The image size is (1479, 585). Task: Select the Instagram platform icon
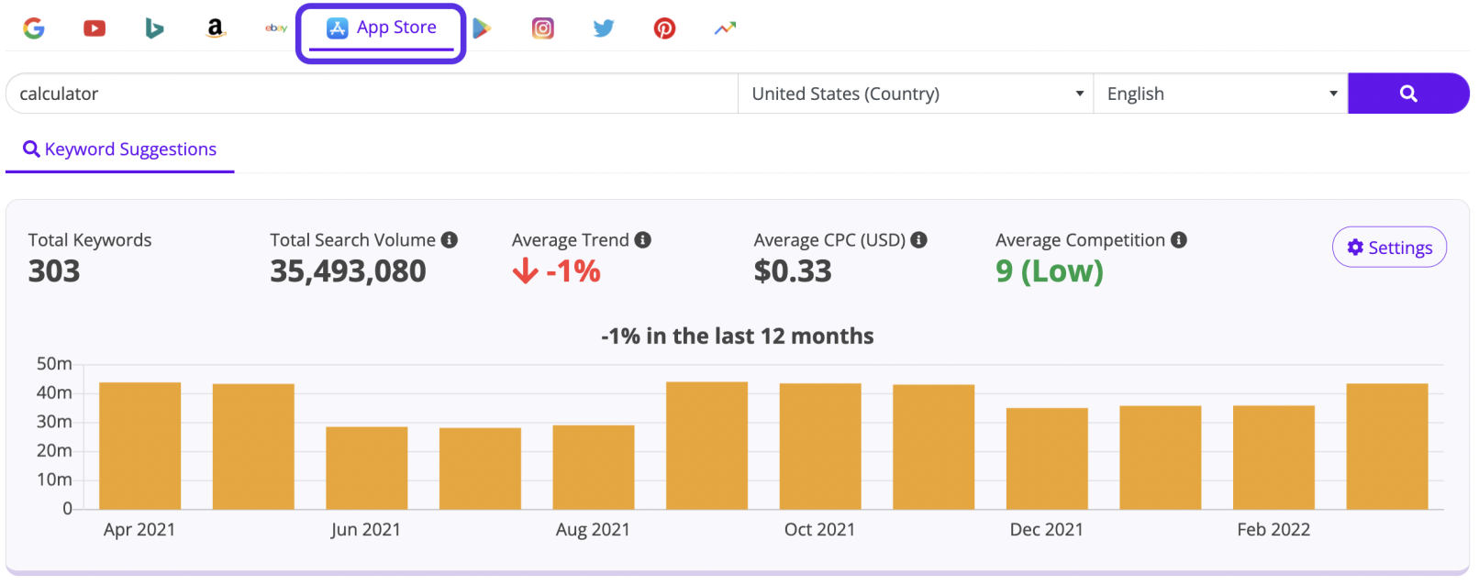(x=543, y=28)
